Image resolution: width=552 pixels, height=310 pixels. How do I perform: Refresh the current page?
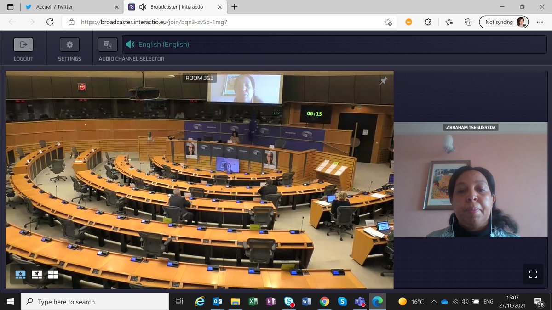(x=50, y=22)
